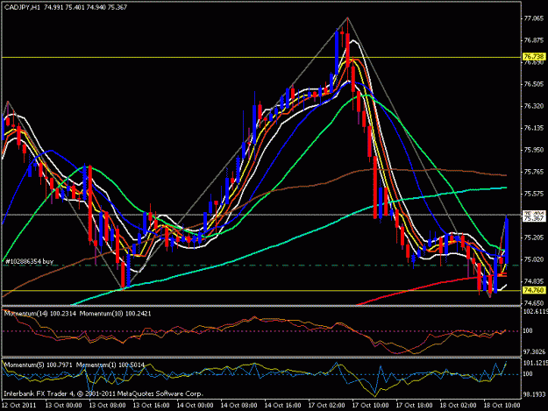The width and height of the screenshot is (548, 411).
Task: Click the '13 Oct 00:00' time axis label
Action: click(x=64, y=406)
